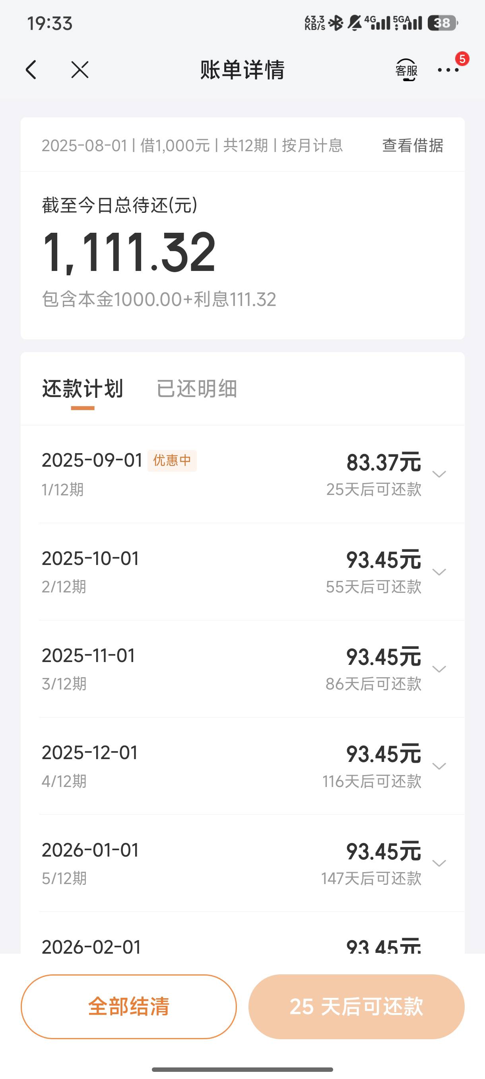Viewport: 485px width, 1079px height.
Task: Tap the Bluetooth icon in status bar
Action: tap(336, 23)
